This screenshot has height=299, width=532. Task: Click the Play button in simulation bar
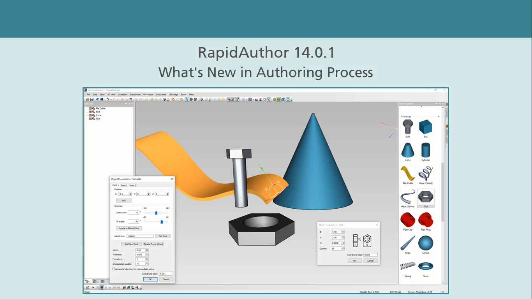[x=93, y=287]
